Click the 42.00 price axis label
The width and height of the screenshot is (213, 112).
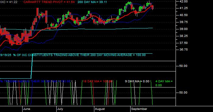pos(184,2)
